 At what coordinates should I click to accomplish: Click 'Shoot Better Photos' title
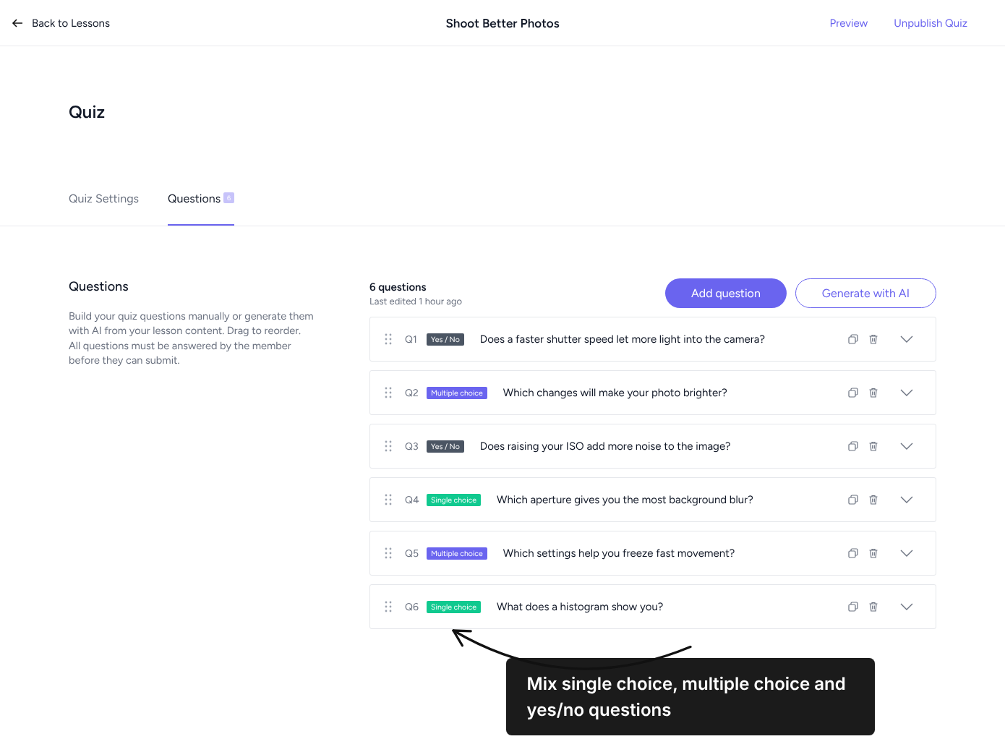click(x=502, y=23)
